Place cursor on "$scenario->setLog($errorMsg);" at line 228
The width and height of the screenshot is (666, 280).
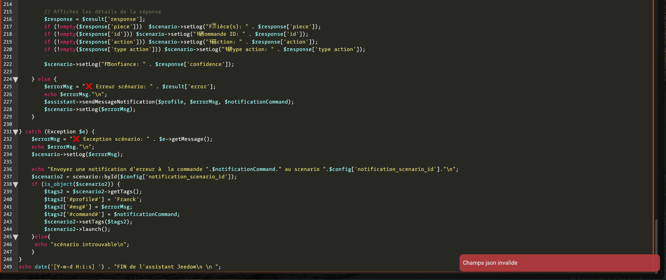pos(90,109)
